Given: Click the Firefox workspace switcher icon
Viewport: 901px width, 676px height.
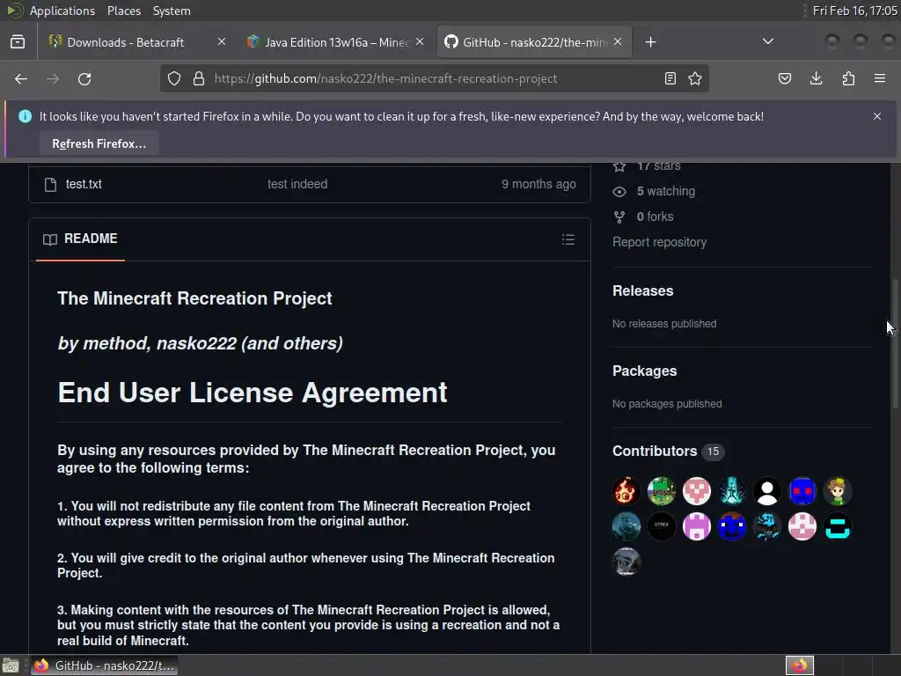Looking at the screenshot, I should click(799, 665).
